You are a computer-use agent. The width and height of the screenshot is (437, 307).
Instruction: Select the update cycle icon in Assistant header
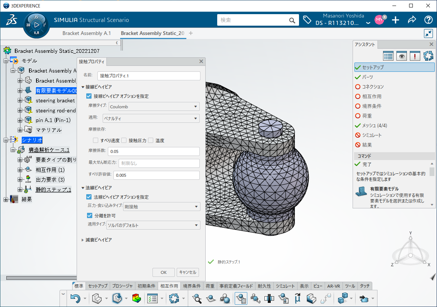428,56
